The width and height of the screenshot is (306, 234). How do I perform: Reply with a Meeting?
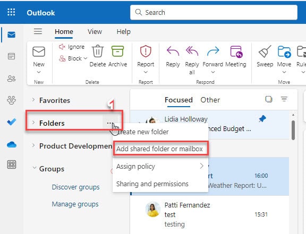236,57
